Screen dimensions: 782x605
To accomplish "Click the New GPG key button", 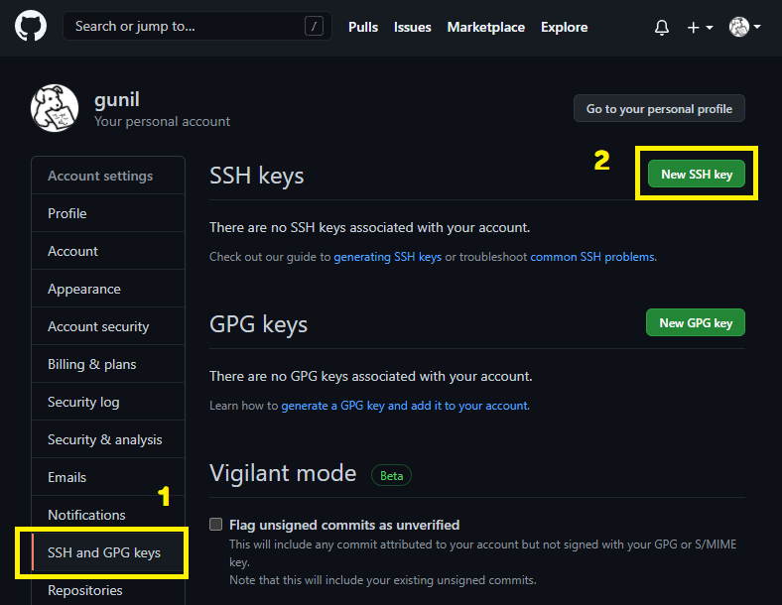I will pyautogui.click(x=696, y=323).
